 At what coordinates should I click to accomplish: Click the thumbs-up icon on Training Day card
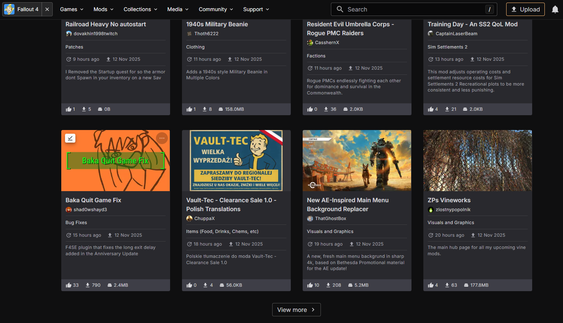pos(431,109)
